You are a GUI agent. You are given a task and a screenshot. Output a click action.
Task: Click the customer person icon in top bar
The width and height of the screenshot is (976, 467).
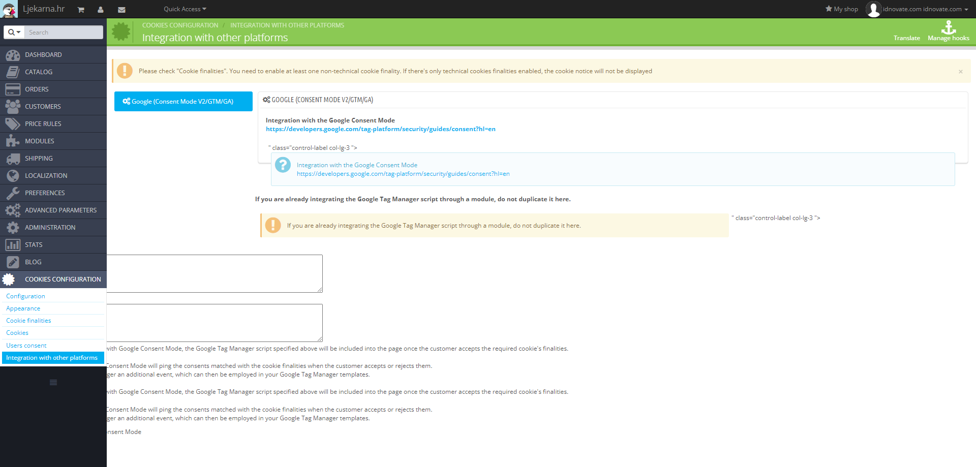click(x=101, y=10)
